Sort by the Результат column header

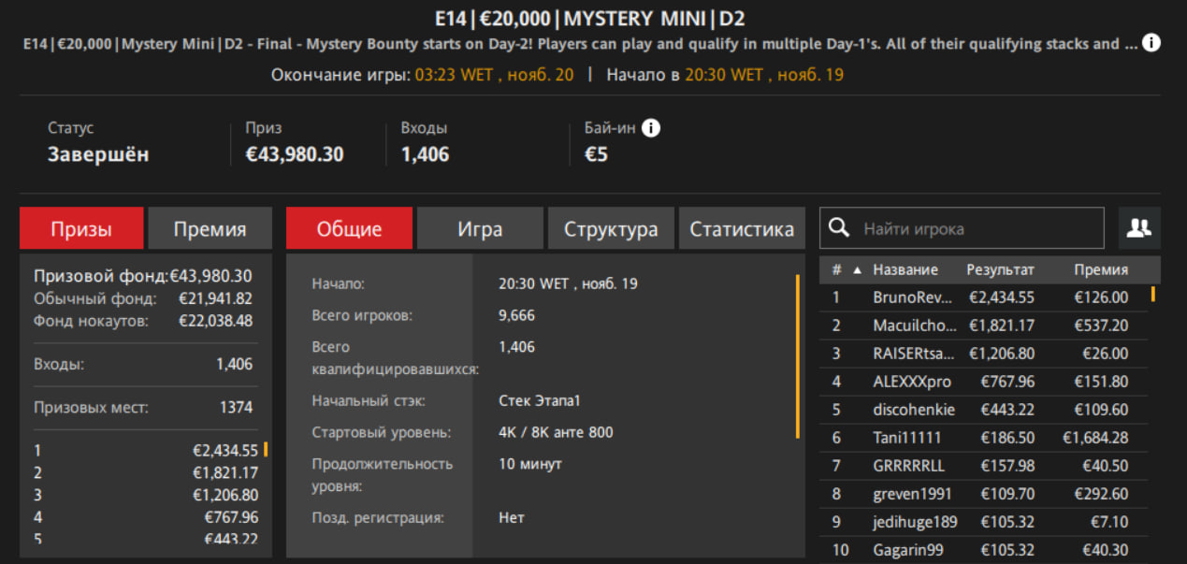pyautogui.click(x=1000, y=270)
